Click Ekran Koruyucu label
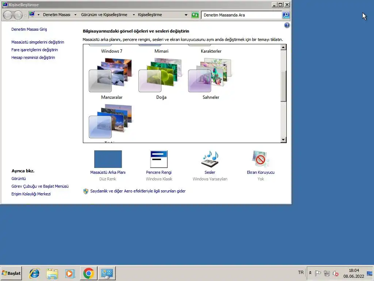The width and height of the screenshot is (374, 281). [261, 172]
